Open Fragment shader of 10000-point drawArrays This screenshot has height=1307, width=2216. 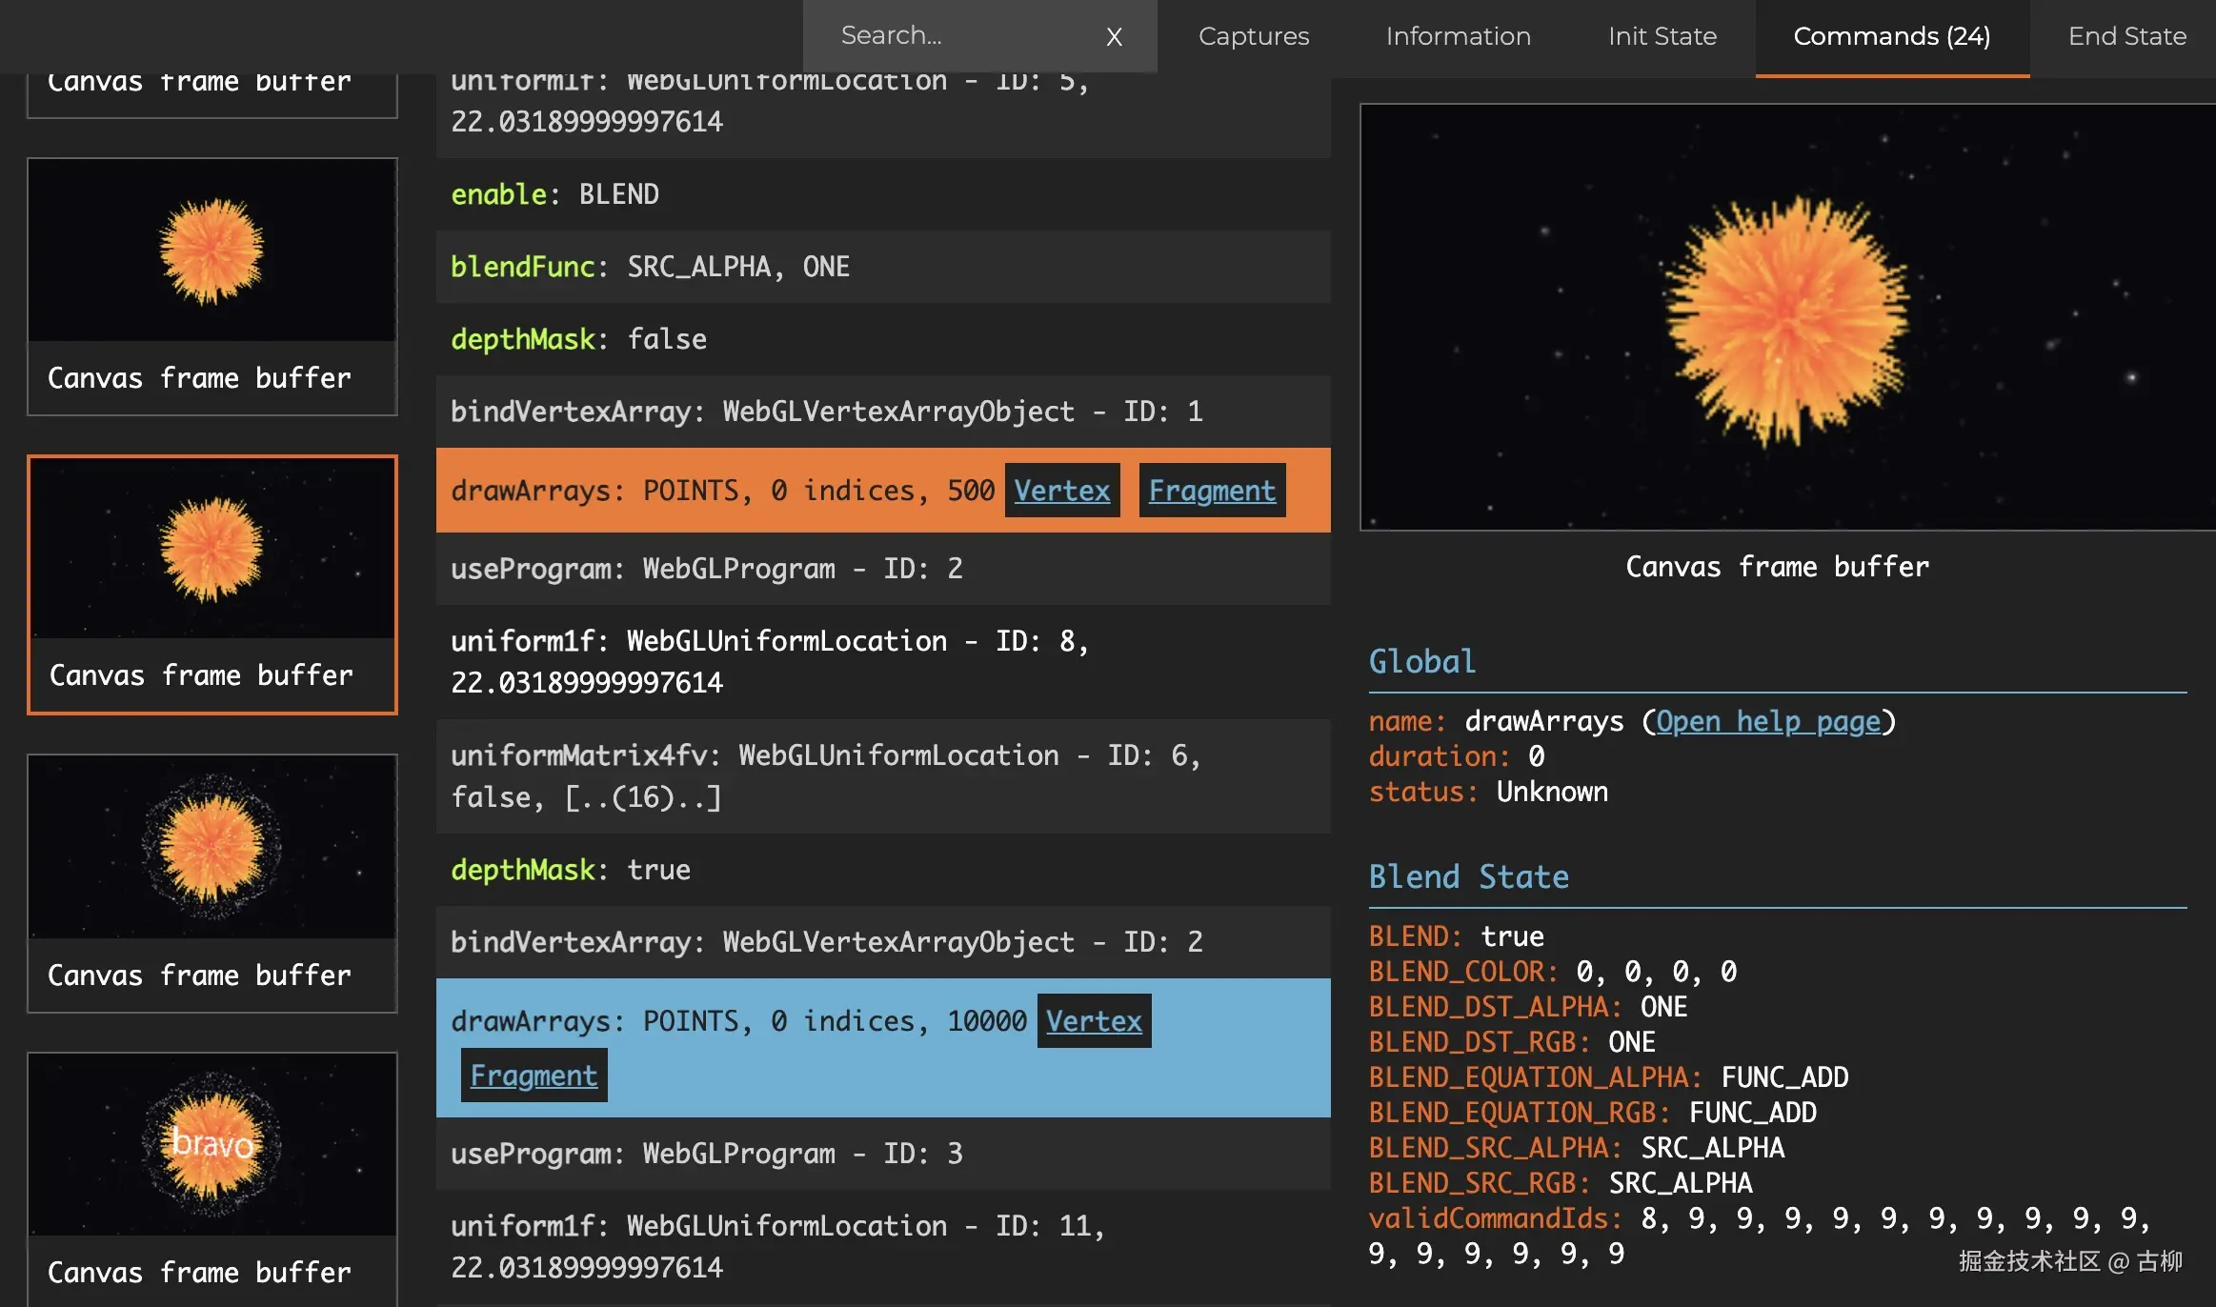coord(534,1076)
